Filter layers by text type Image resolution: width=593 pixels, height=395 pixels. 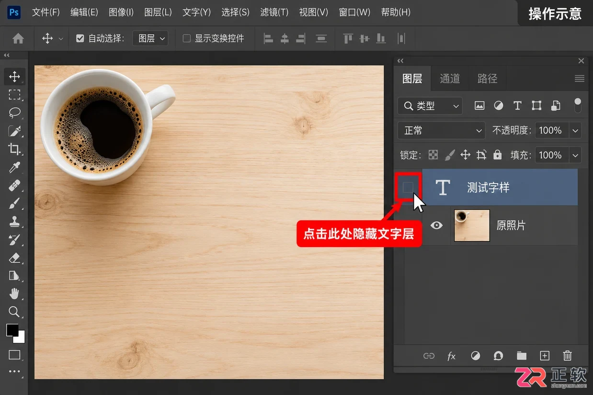(517, 106)
